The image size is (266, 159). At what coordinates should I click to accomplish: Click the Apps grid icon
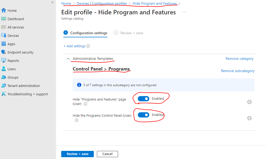(x=4, y=44)
